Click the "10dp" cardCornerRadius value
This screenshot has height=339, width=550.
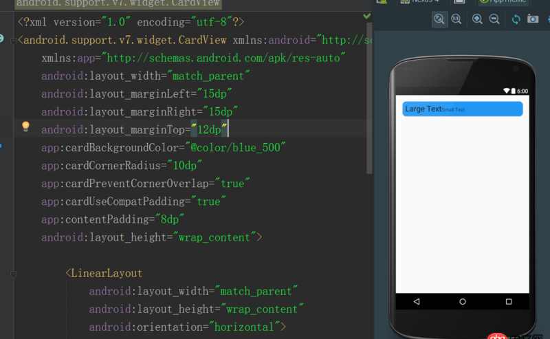(x=185, y=165)
